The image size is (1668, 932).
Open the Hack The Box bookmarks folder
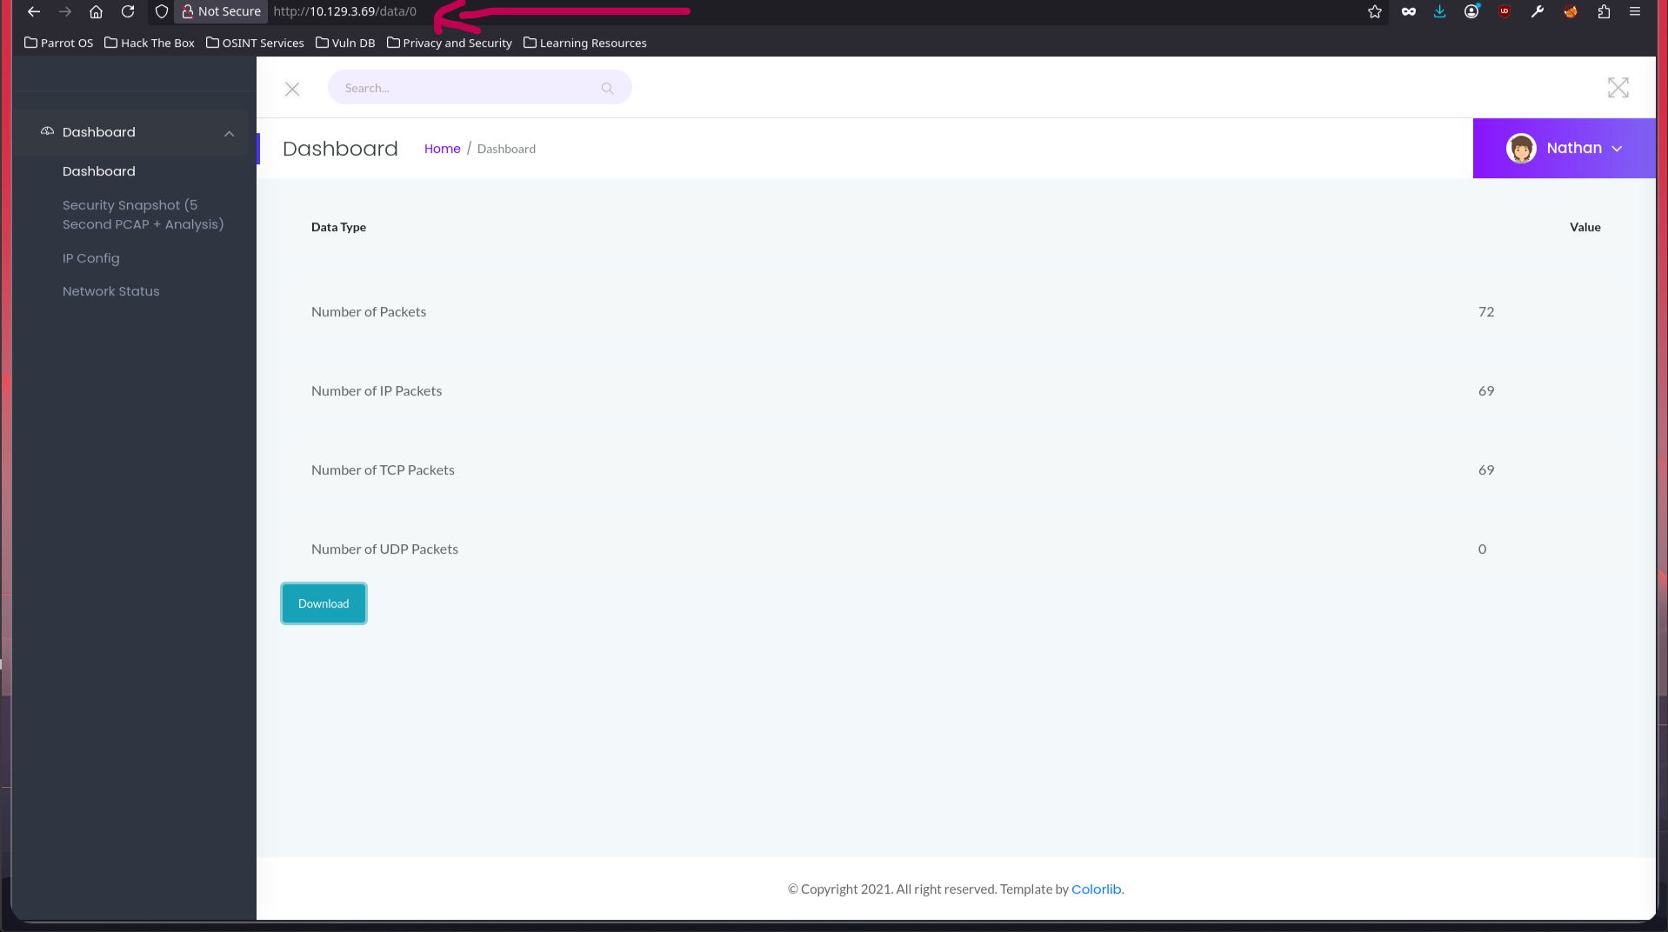[150, 43]
